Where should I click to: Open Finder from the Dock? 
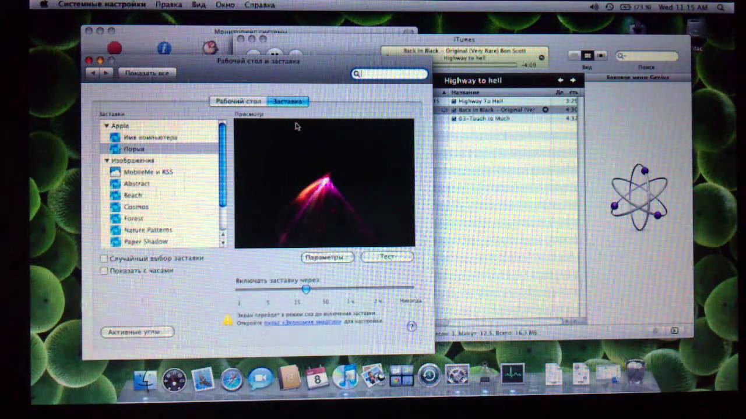click(x=145, y=380)
